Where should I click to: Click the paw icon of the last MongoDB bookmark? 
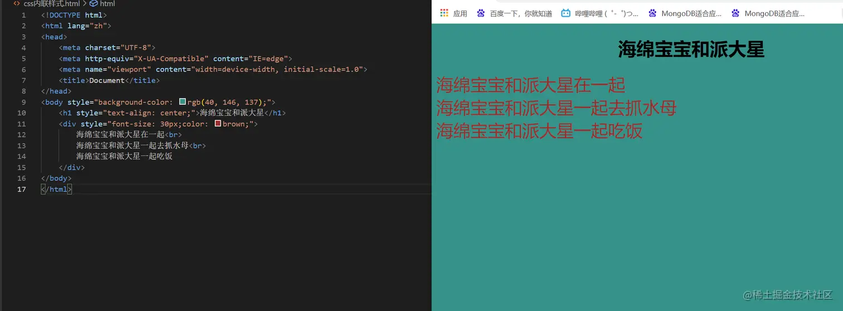(735, 13)
